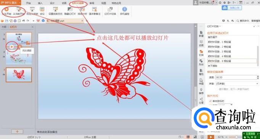Open the 幻灯片切换 panel title dropdown
Screen dimensions: 260x139
point(214,26)
